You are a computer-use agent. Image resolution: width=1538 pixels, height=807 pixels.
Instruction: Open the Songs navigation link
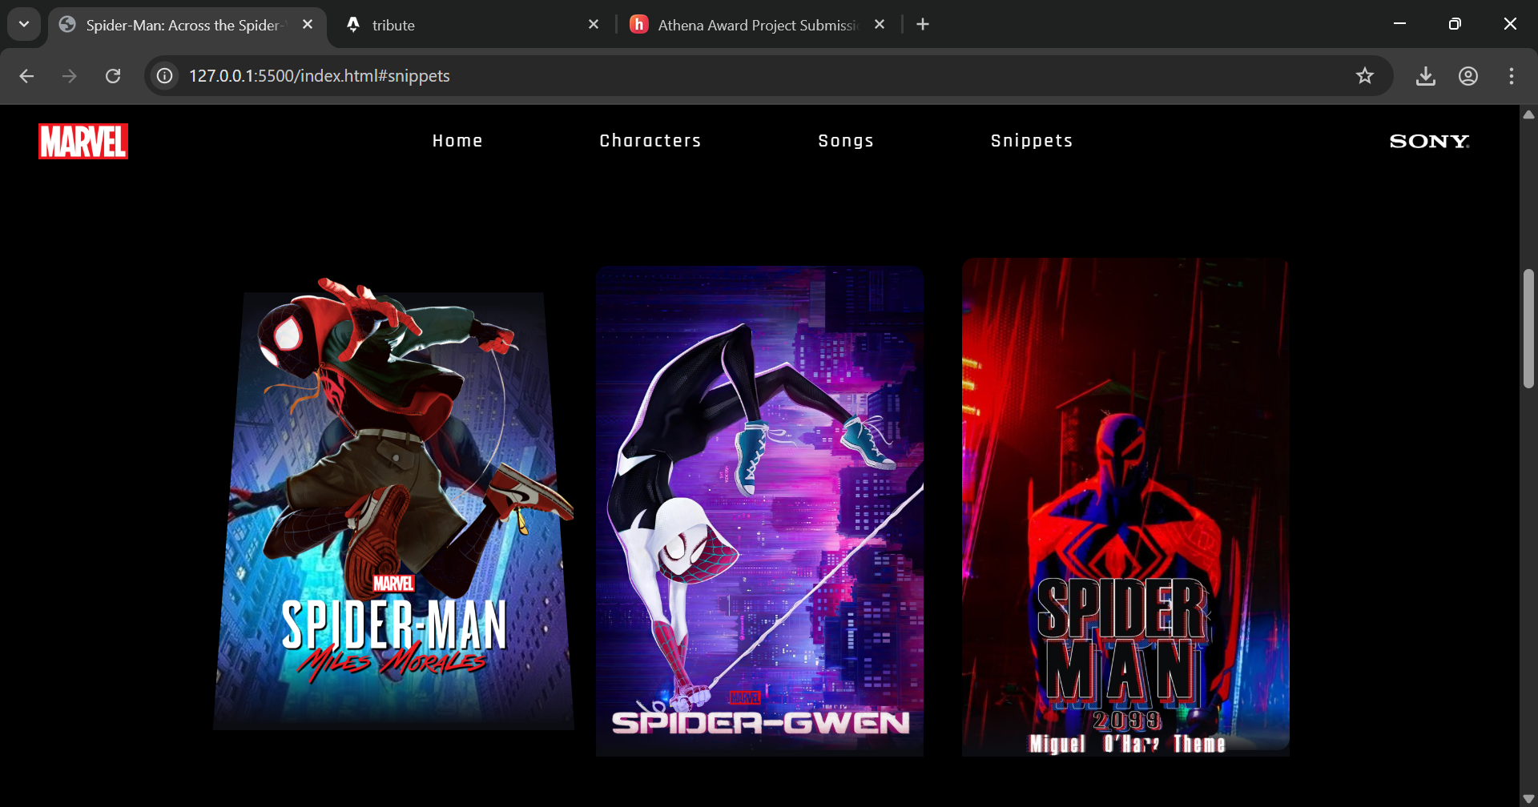[x=846, y=141]
